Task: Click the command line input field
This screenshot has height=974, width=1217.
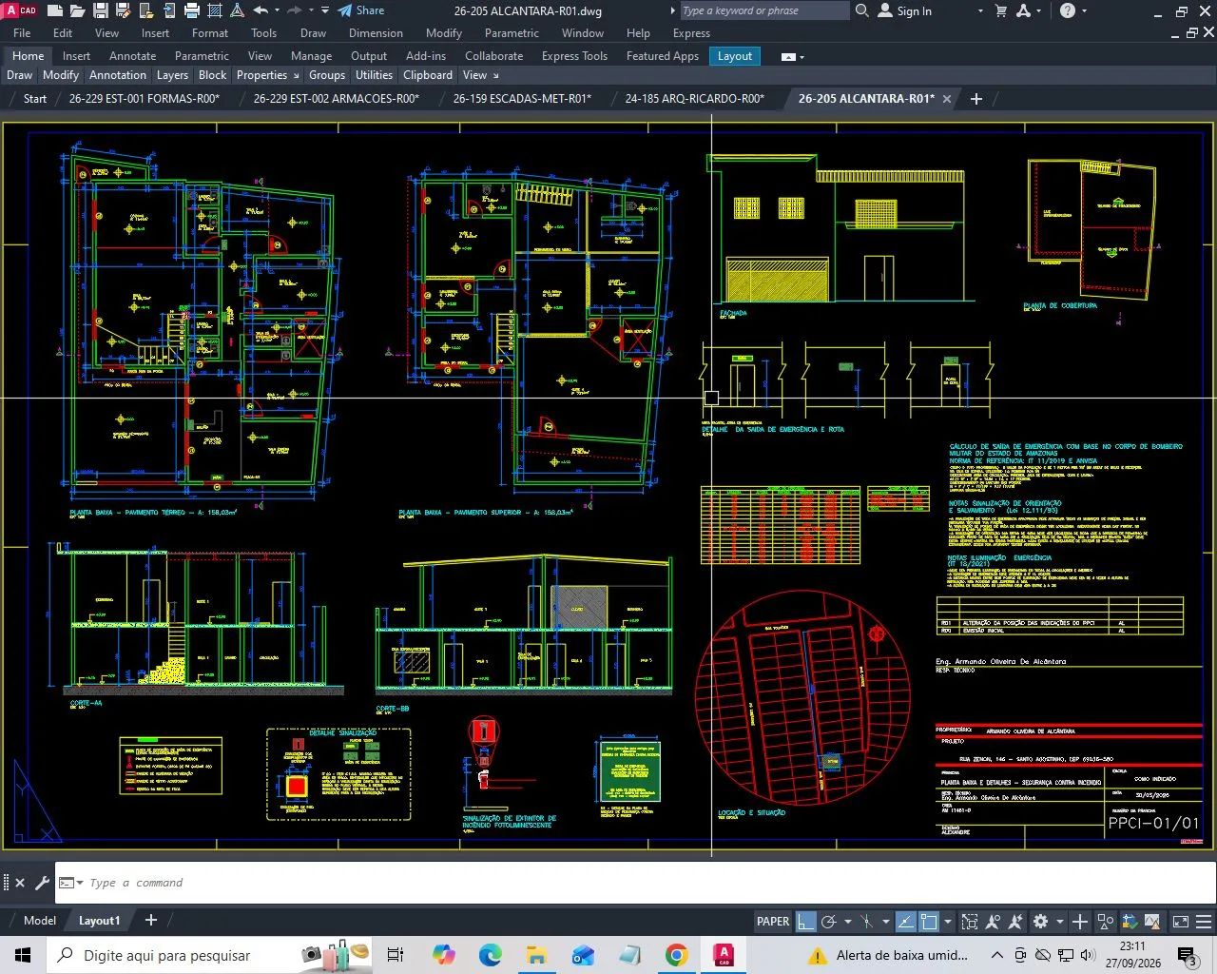Action: 635,883
